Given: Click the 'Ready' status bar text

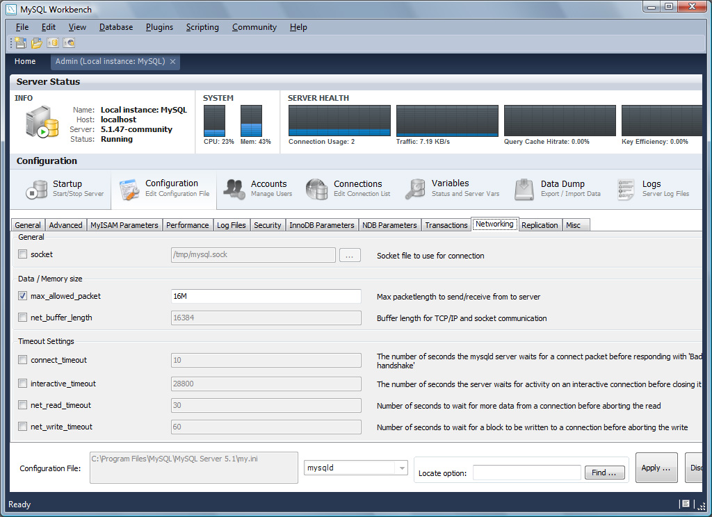Looking at the screenshot, I should pyautogui.click(x=19, y=504).
